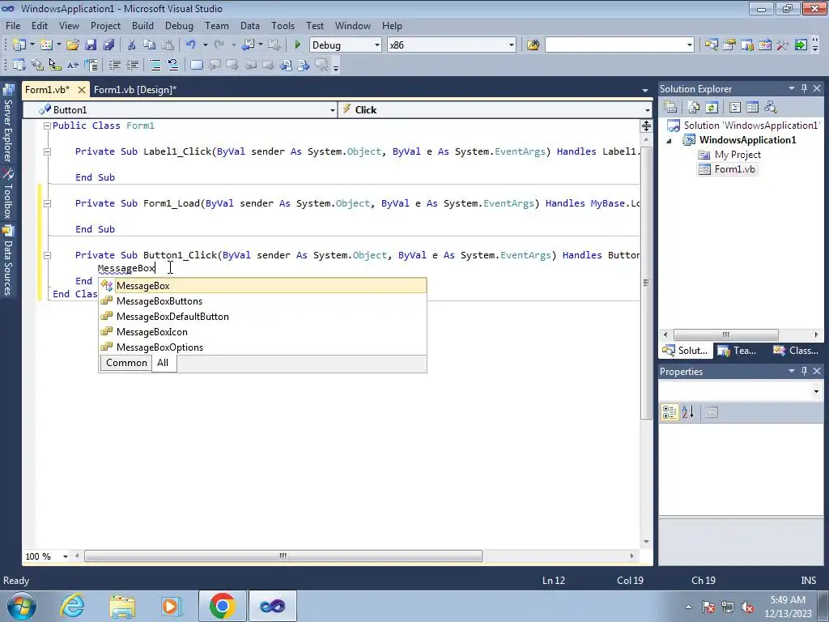Image resolution: width=829 pixels, height=622 pixels.
Task: Open the x86 platform dropdown
Action: 511,45
